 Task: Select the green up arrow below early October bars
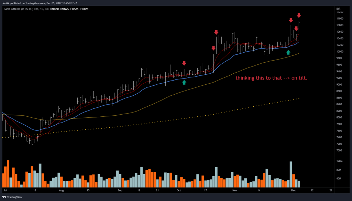pyautogui.click(x=184, y=82)
